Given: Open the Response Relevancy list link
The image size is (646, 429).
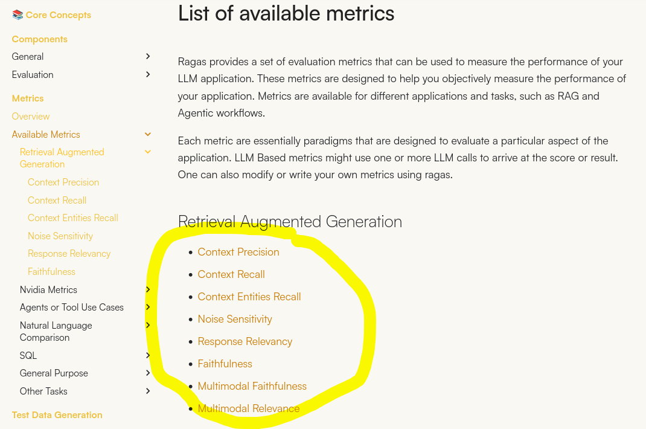Looking at the screenshot, I should click(x=245, y=341).
